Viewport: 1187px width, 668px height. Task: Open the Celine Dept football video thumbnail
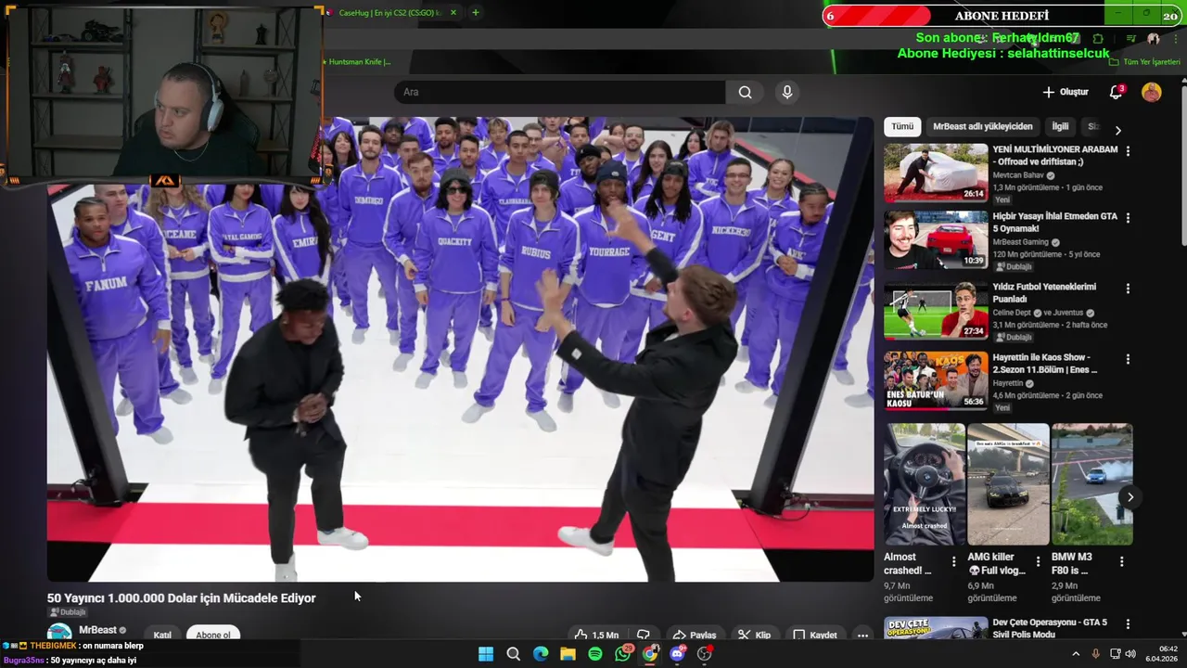coord(936,311)
